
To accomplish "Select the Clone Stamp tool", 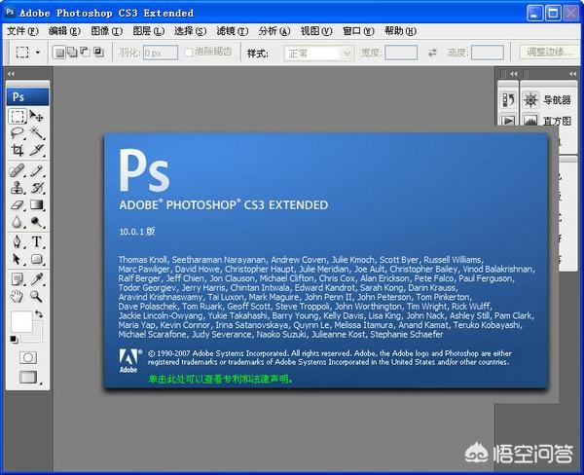I will pos(18,188).
